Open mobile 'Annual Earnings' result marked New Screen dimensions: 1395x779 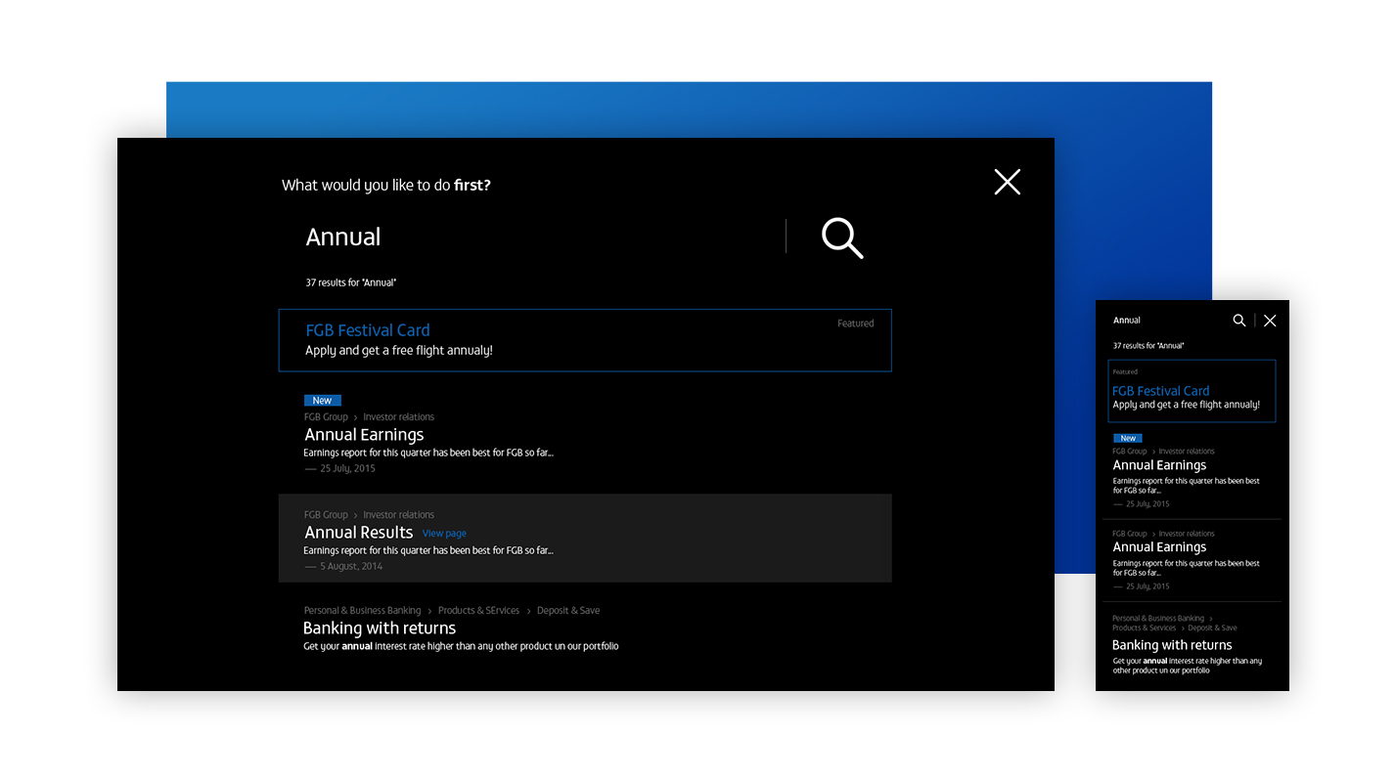[x=1159, y=465]
